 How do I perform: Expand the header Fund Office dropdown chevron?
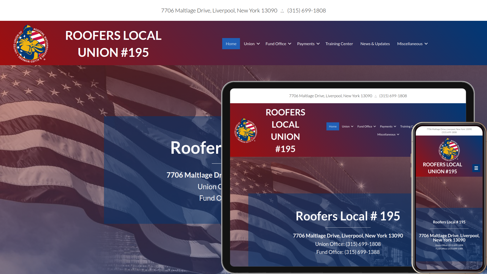(x=290, y=44)
